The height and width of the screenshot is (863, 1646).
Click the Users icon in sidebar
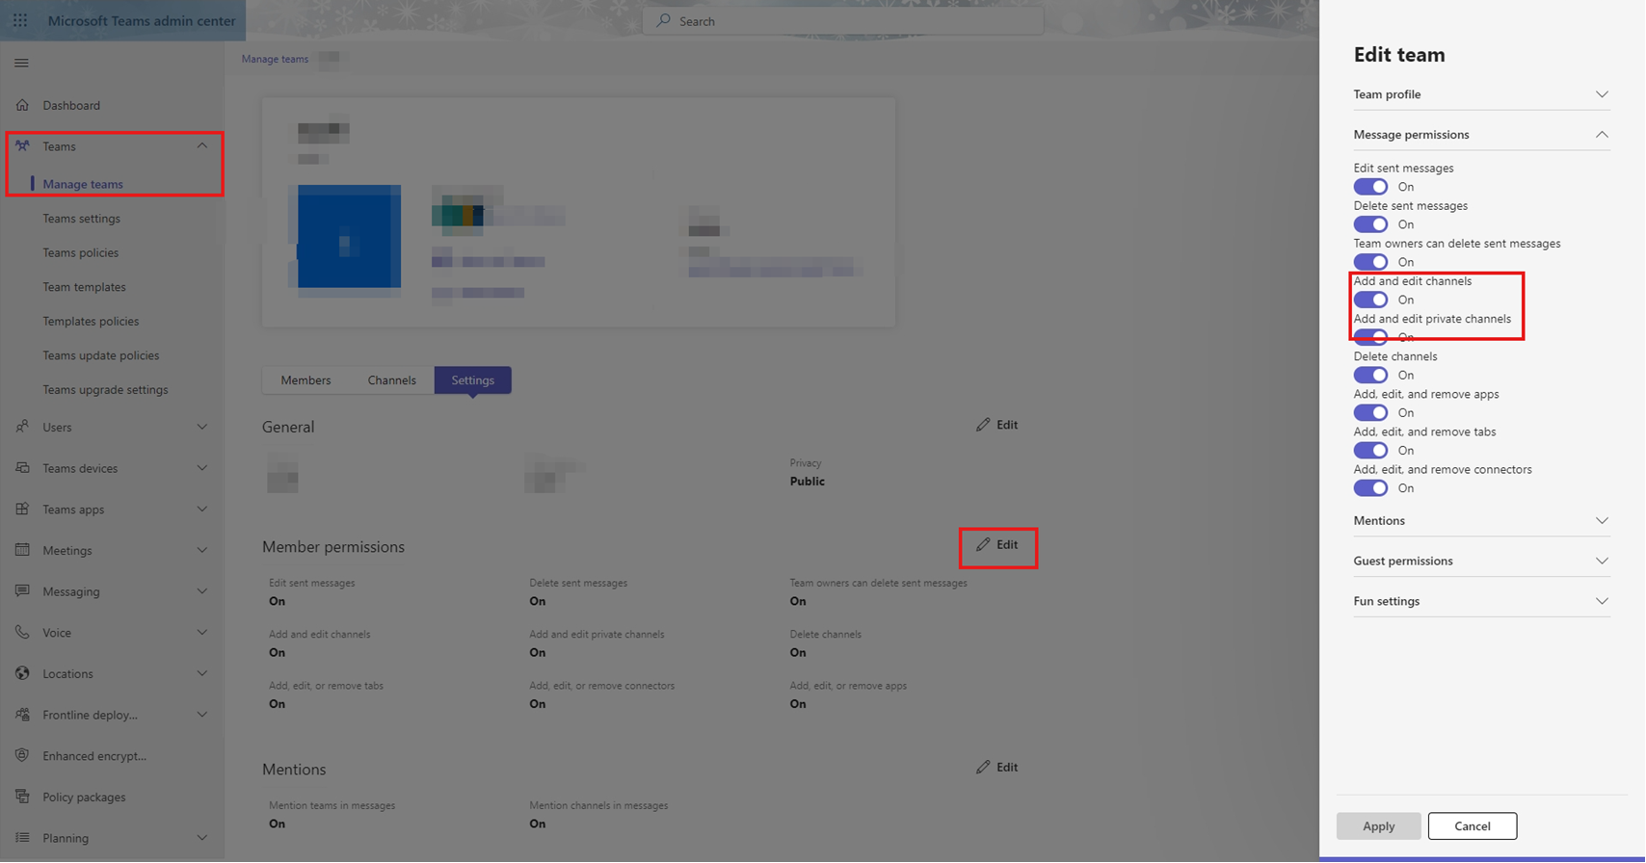point(22,427)
